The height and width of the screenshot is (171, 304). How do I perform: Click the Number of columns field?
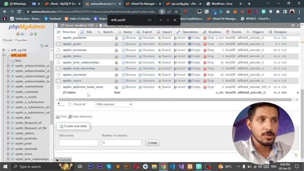click(x=122, y=142)
